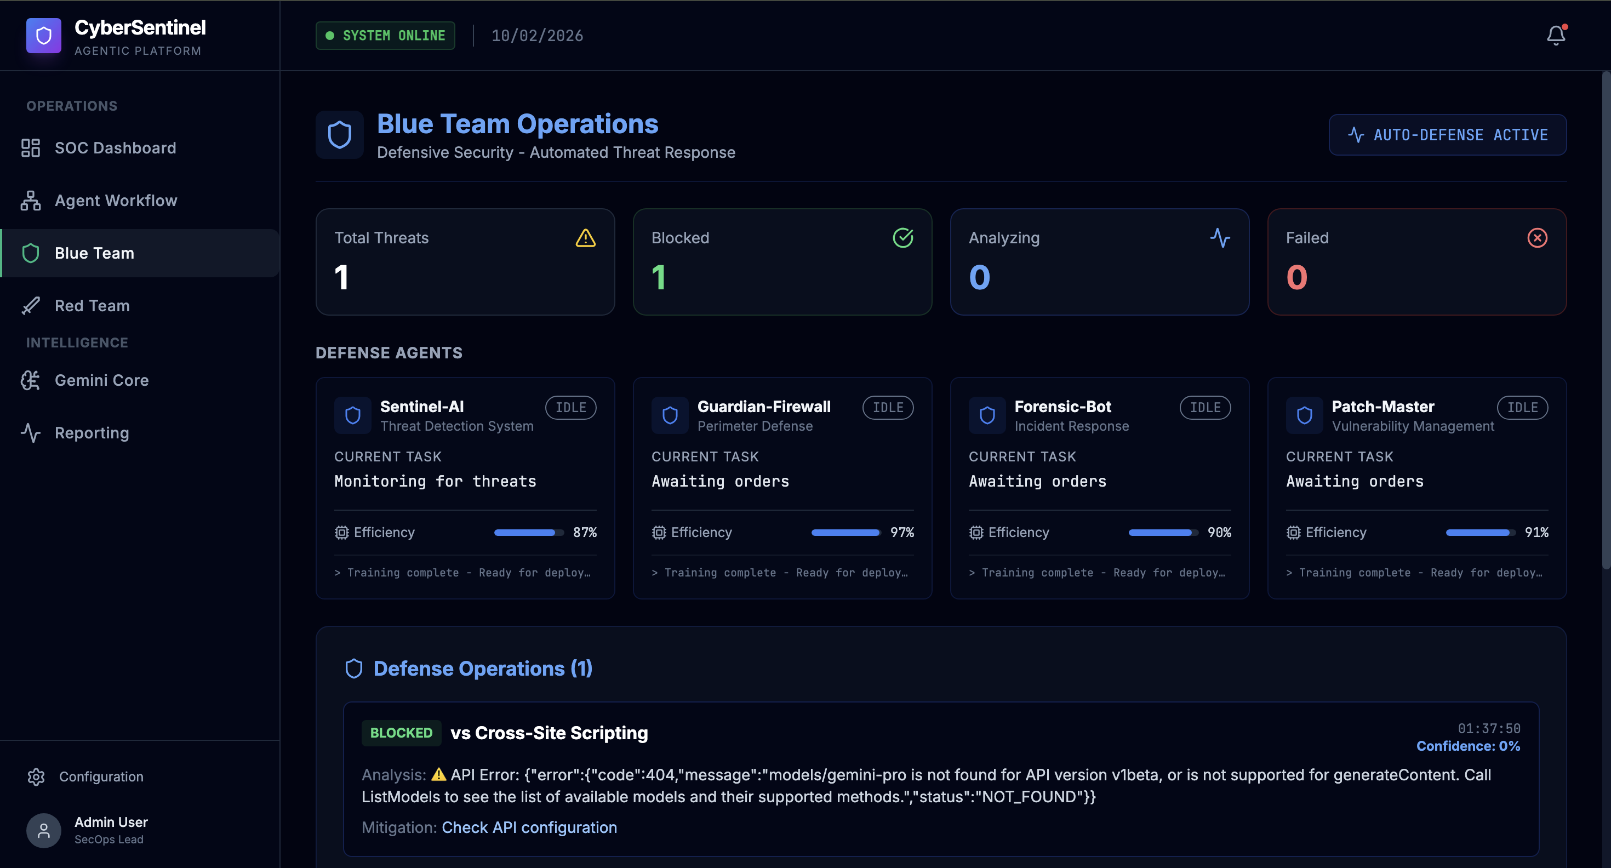The width and height of the screenshot is (1611, 868).
Task: Click the page's vertical scrollbar
Action: pyautogui.click(x=1605, y=319)
